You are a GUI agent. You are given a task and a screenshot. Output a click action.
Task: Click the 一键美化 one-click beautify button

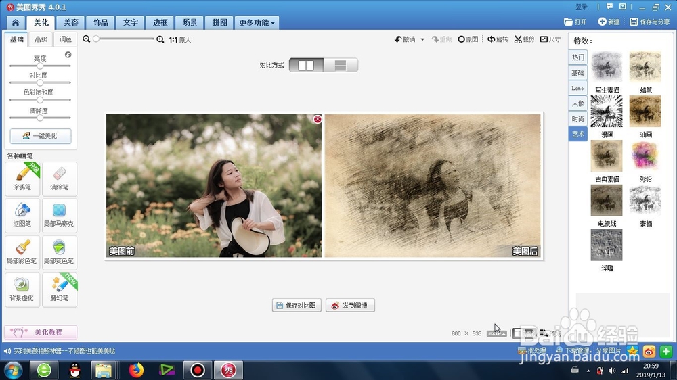(x=41, y=135)
